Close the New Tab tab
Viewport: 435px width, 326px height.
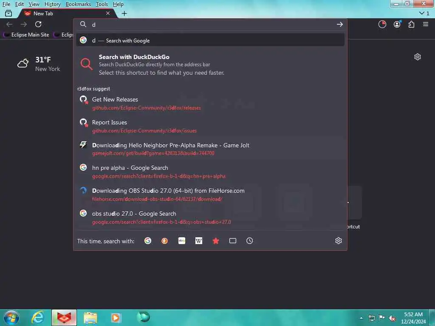click(108, 13)
